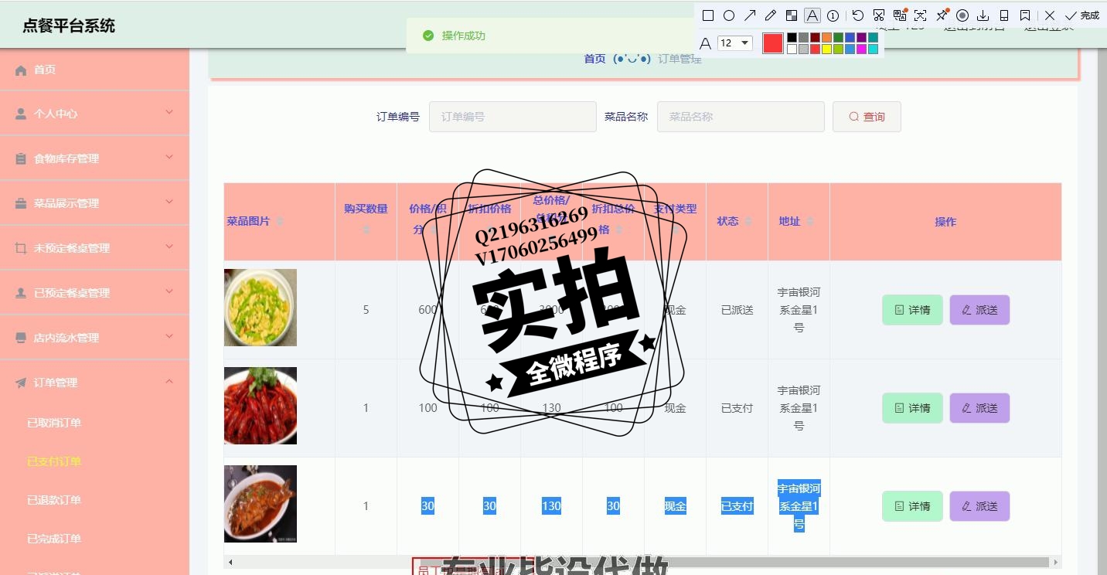The width and height of the screenshot is (1107, 575).
Task: Select the arrow annotation tool
Action: [750, 15]
